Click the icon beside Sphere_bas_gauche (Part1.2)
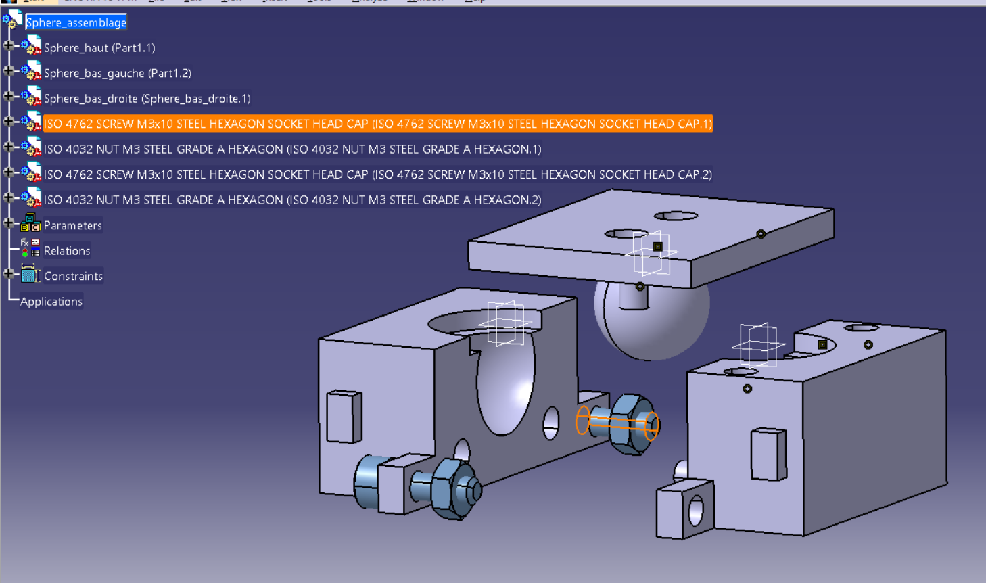 [x=31, y=72]
